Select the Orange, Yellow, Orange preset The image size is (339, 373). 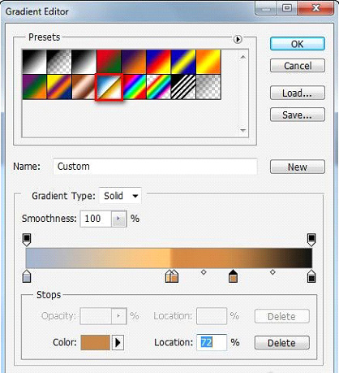click(x=208, y=62)
